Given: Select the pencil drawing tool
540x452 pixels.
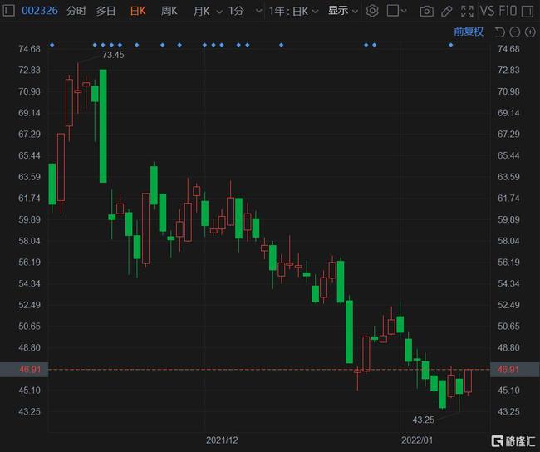Looking at the screenshot, I should pyautogui.click(x=447, y=11).
